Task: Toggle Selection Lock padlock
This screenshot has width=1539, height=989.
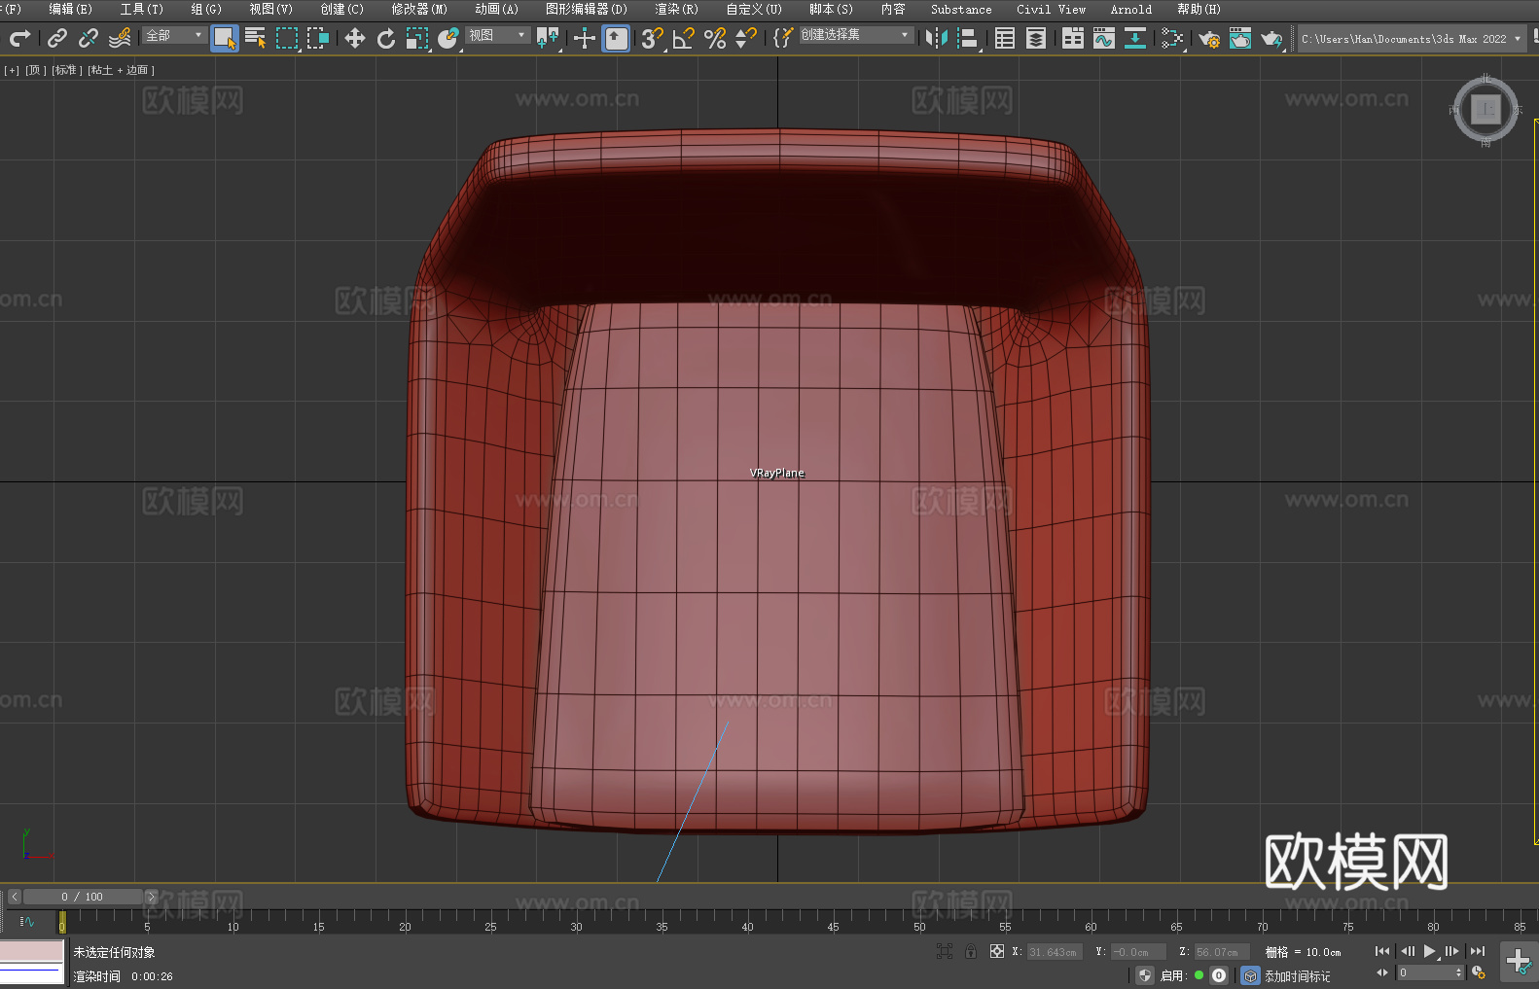Action: (971, 951)
